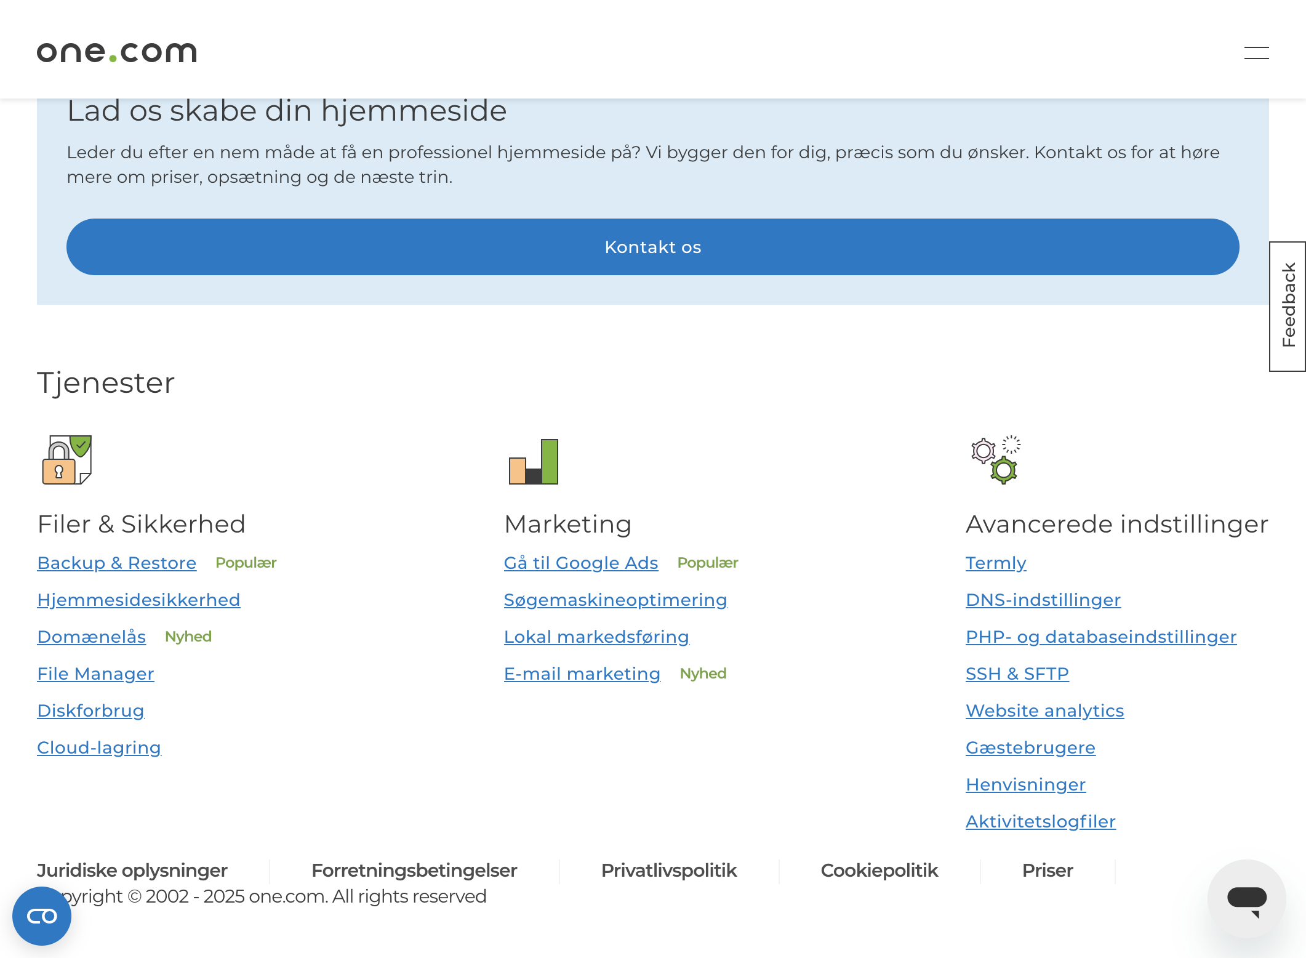
Task: Click the Avancerede indstillinger gears icon
Action: pos(995,460)
